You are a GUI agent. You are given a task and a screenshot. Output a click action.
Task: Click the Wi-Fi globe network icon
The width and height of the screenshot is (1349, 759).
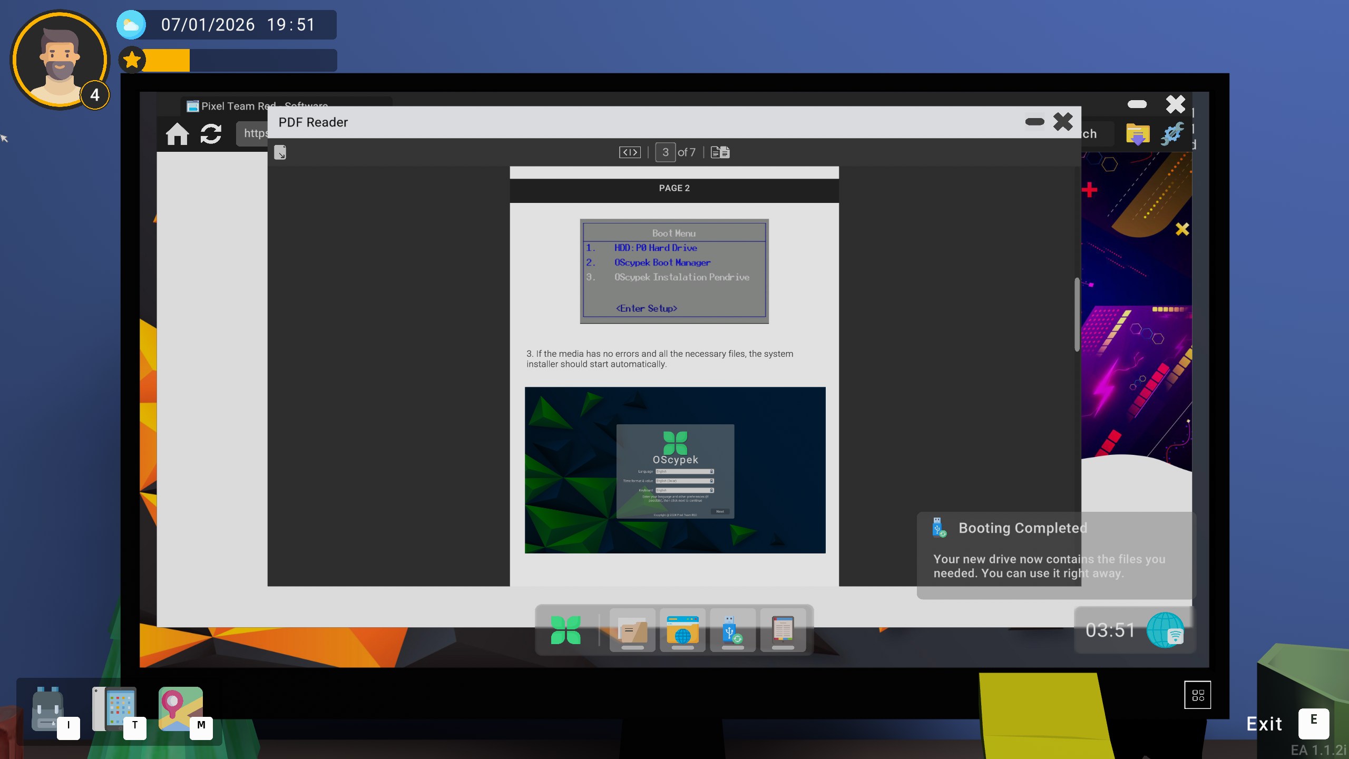pos(1166,630)
